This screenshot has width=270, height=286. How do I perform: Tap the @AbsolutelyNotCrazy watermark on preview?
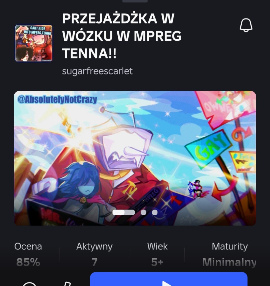pyautogui.click(x=57, y=100)
